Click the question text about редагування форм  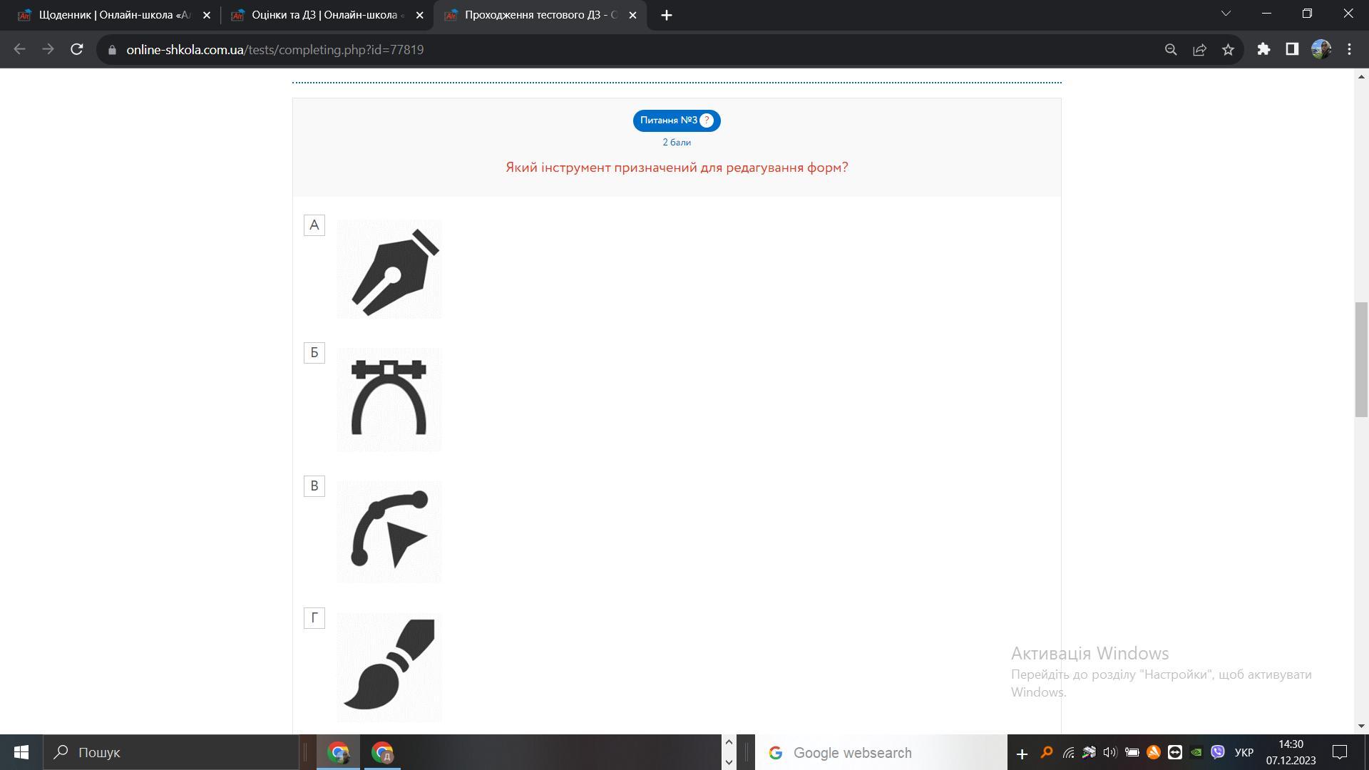[x=677, y=168]
